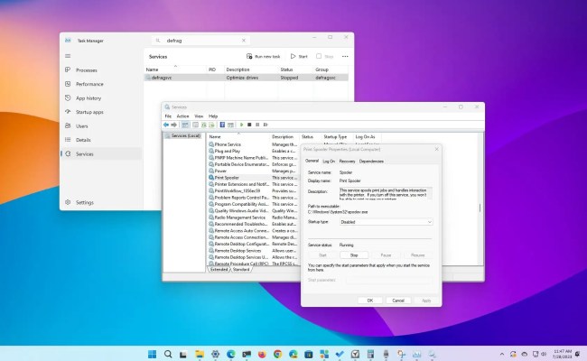Click the green Start Service play icon
587x361 pixels.
[242, 125]
